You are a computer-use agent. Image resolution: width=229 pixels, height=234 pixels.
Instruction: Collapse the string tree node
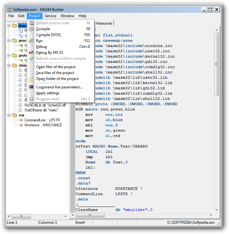[x=9, y=65]
